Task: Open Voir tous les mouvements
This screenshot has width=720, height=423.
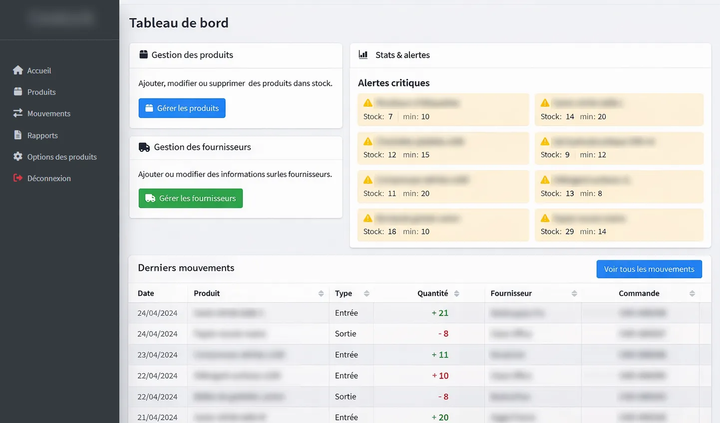Action: [649, 269]
